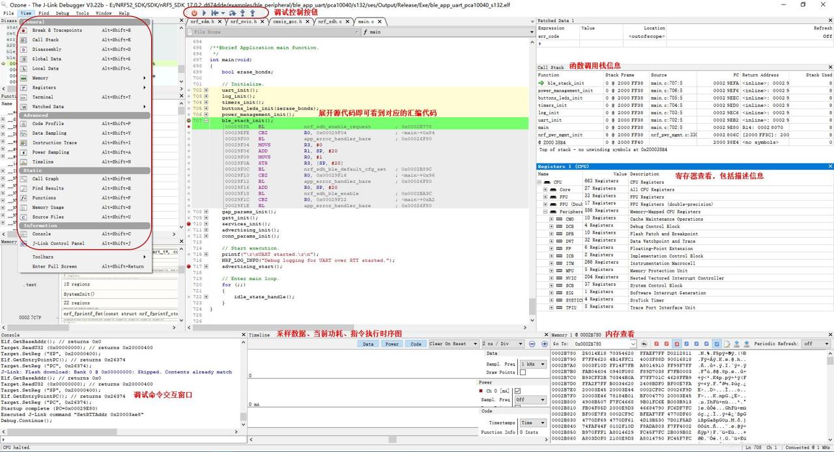Image resolution: width=834 pixels, height=452 pixels.
Task: Click the Call Stack menu icon
Action: coord(24,40)
